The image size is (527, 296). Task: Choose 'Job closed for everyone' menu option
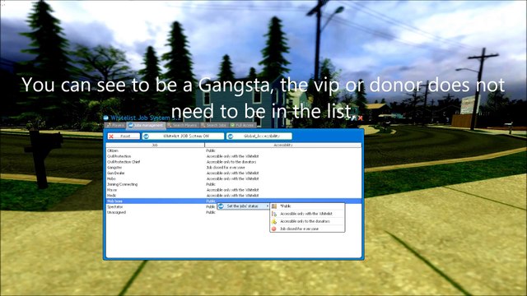(307, 229)
